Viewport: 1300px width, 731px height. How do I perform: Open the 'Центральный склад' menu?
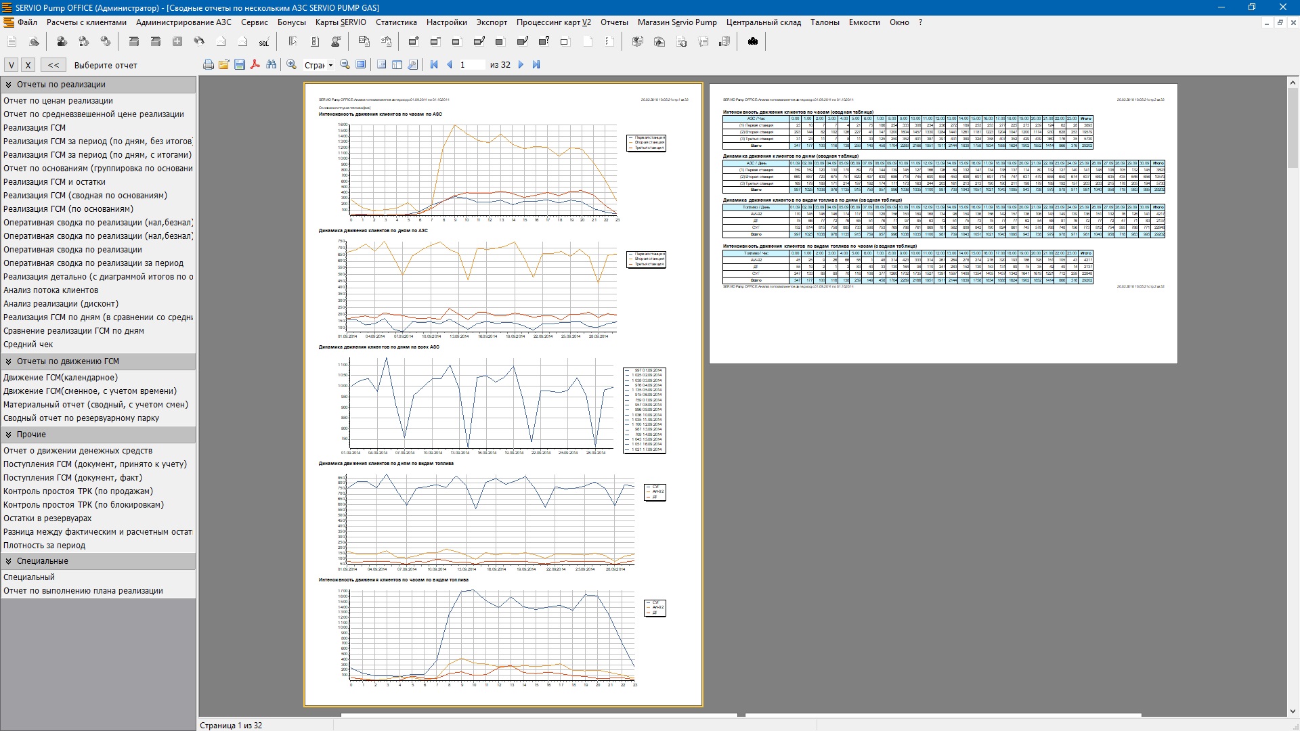(x=763, y=22)
